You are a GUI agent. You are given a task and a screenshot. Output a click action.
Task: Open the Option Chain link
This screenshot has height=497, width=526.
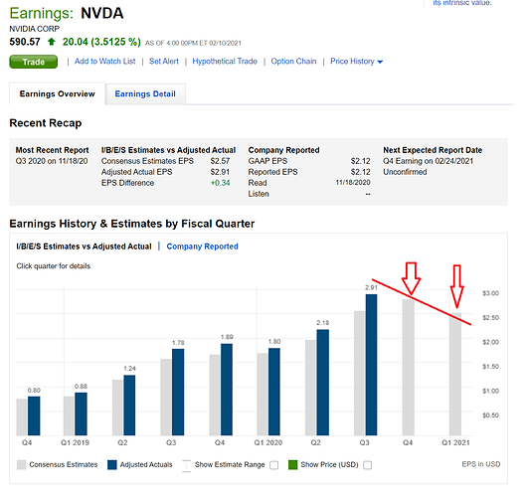293,62
